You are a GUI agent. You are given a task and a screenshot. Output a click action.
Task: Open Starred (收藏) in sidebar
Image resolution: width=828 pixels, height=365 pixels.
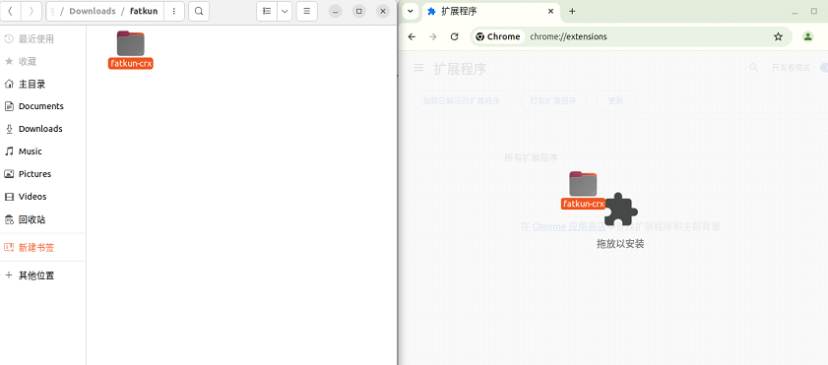pos(42,62)
